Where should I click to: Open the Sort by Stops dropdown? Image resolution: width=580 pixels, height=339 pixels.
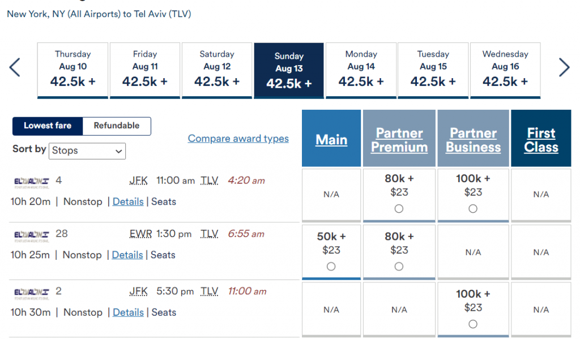[87, 151]
